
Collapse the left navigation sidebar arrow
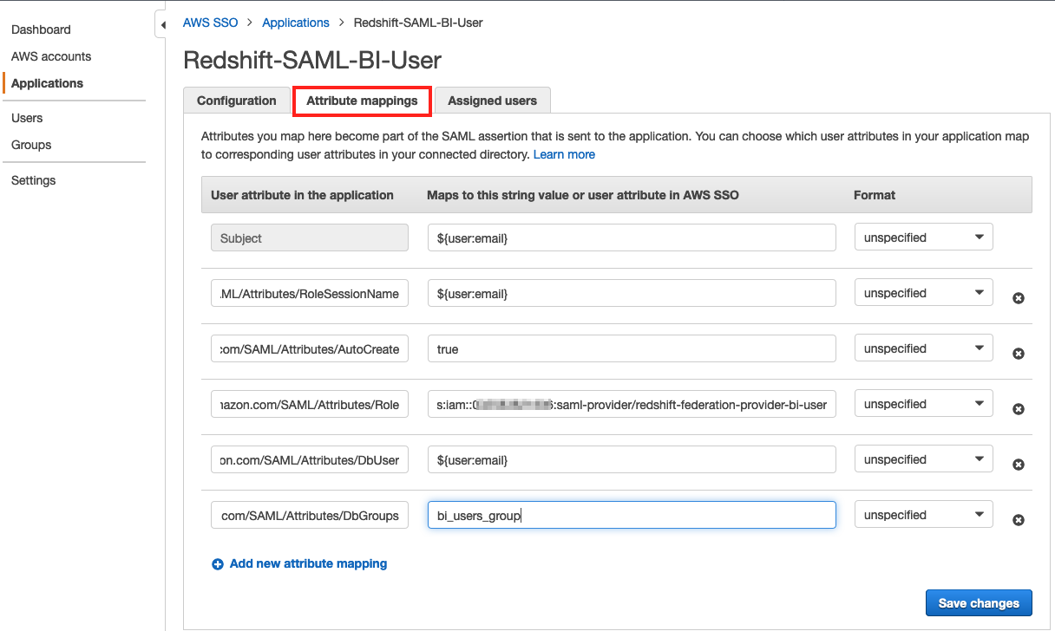(162, 25)
